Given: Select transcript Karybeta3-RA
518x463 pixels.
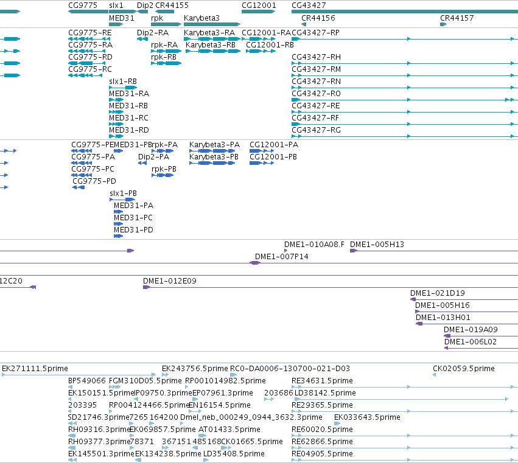Looking at the screenshot, I should pyautogui.click(x=212, y=39).
